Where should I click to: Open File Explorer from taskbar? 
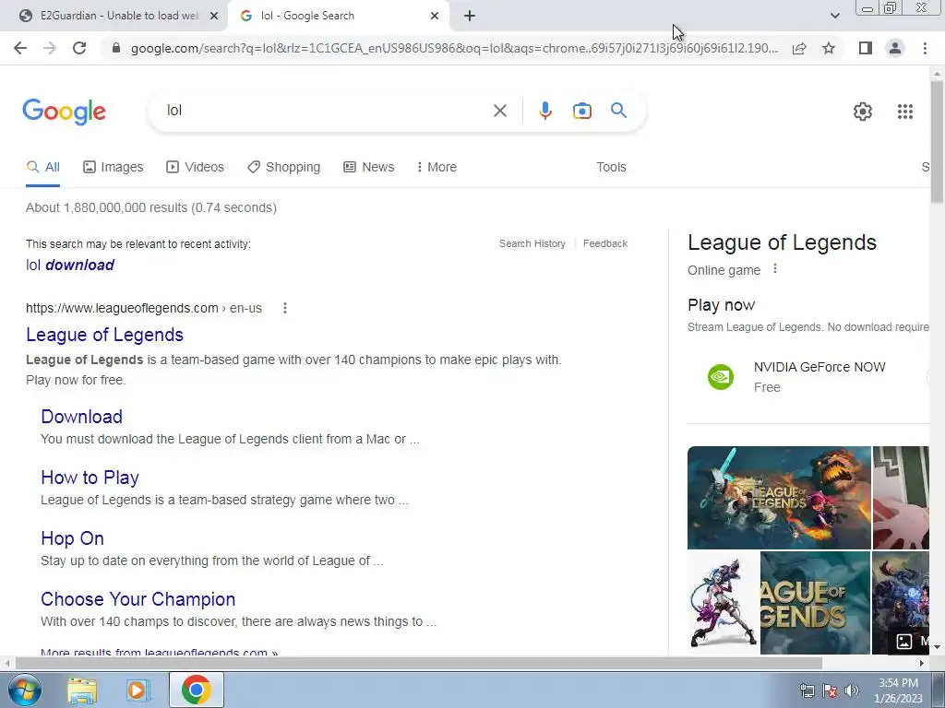click(x=82, y=690)
